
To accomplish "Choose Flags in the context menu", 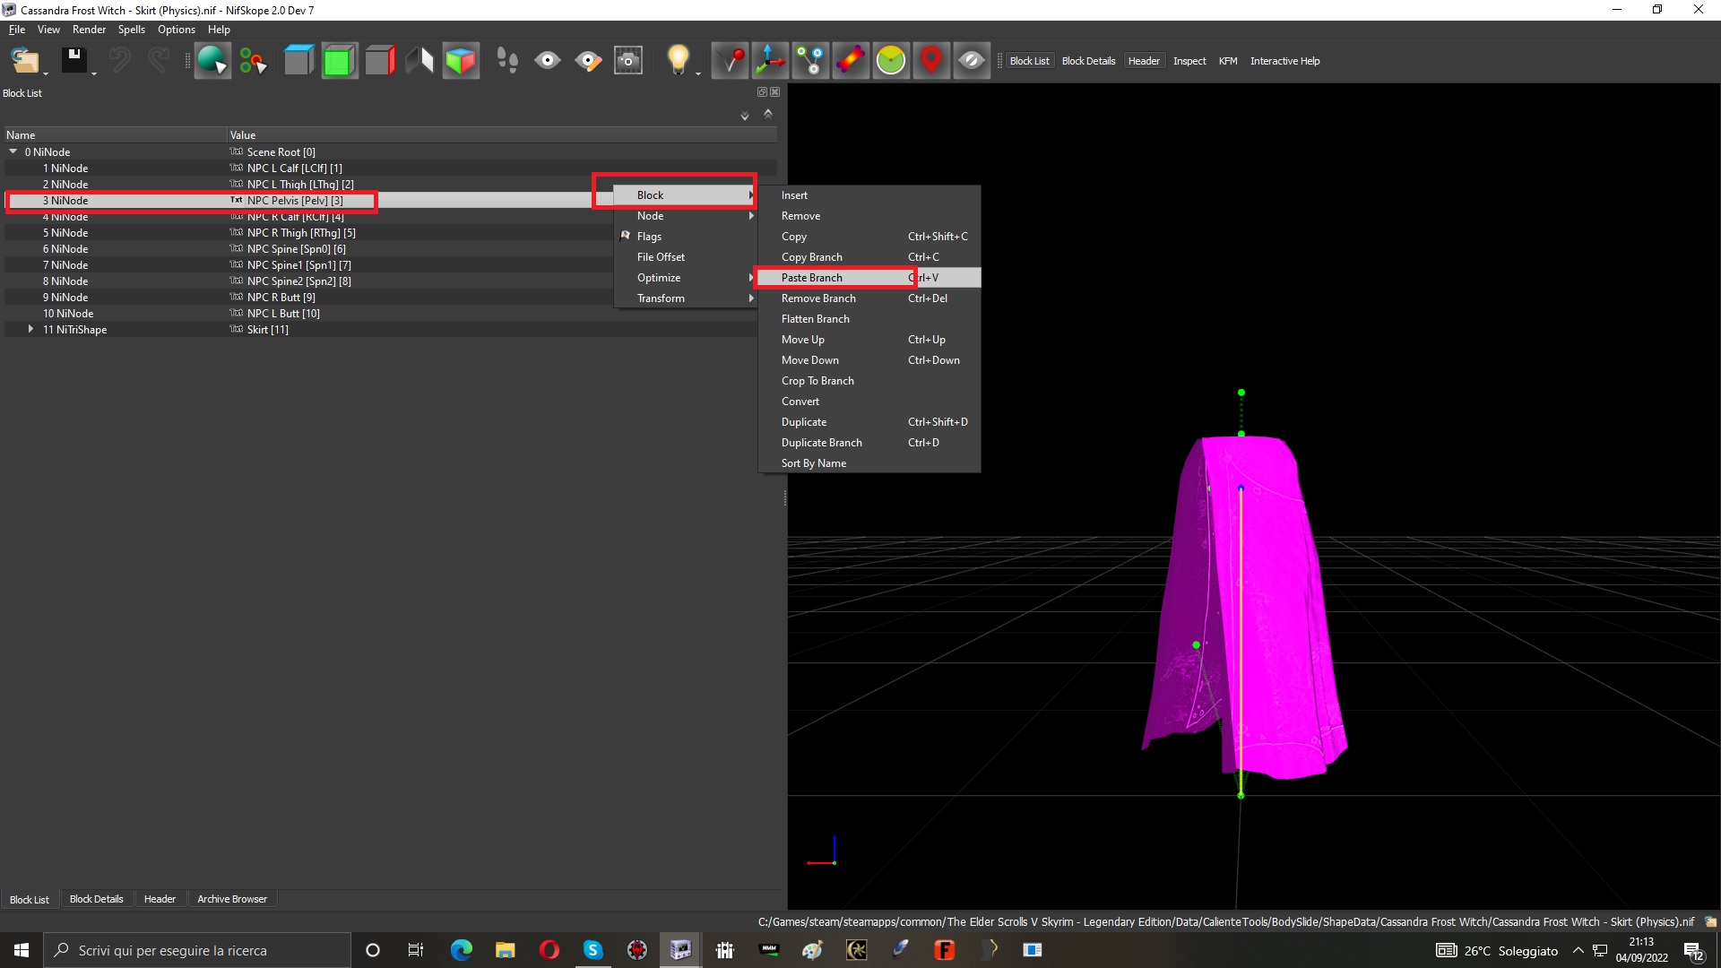I will [686, 237].
